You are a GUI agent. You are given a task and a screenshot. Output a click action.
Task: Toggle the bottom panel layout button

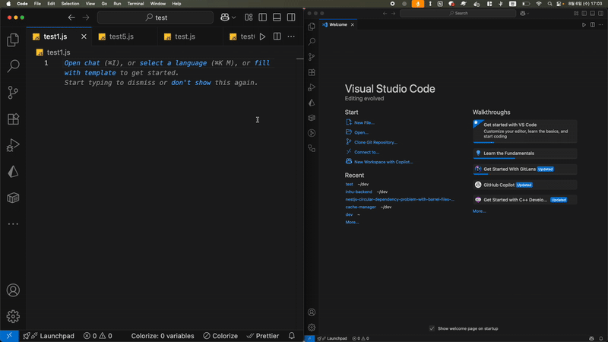[x=277, y=17]
